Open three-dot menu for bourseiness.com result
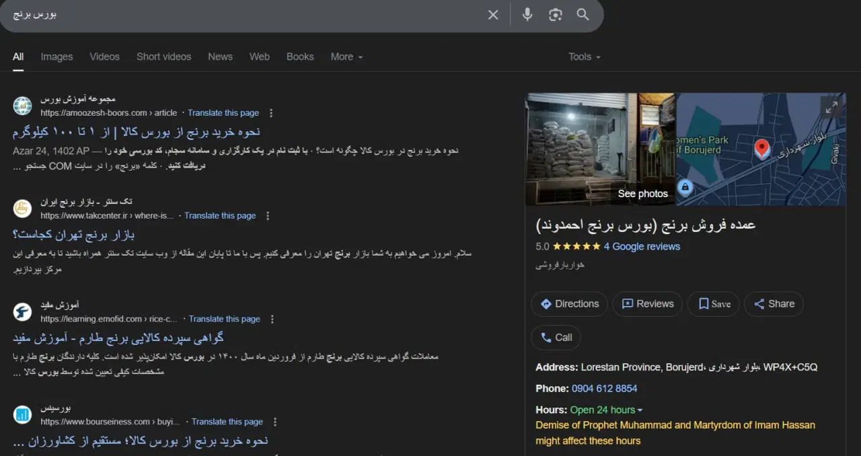861x456 pixels. click(274, 422)
